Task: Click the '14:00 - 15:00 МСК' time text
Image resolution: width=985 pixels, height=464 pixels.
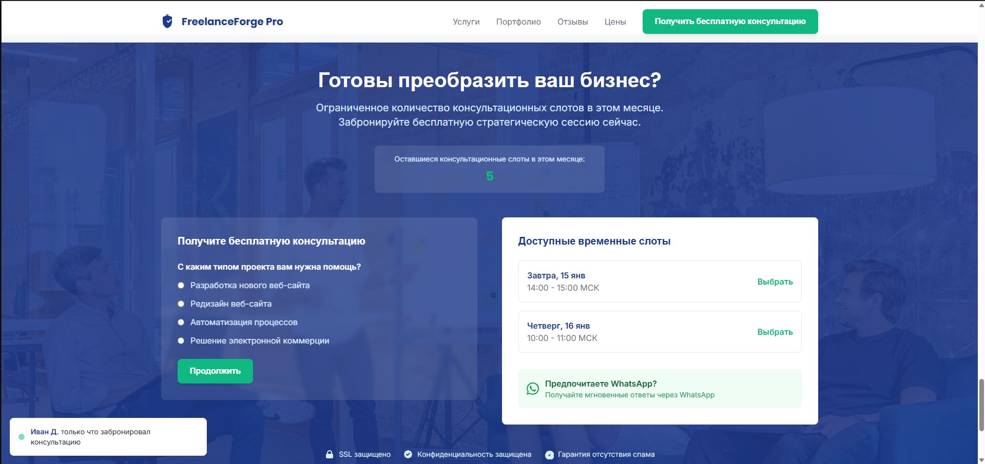Action: 563,288
